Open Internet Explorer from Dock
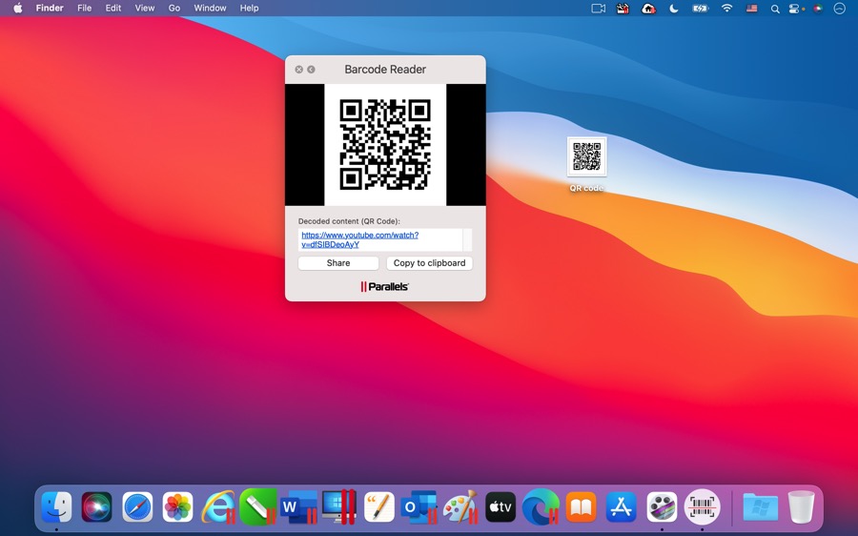This screenshot has width=858, height=536. [x=218, y=506]
